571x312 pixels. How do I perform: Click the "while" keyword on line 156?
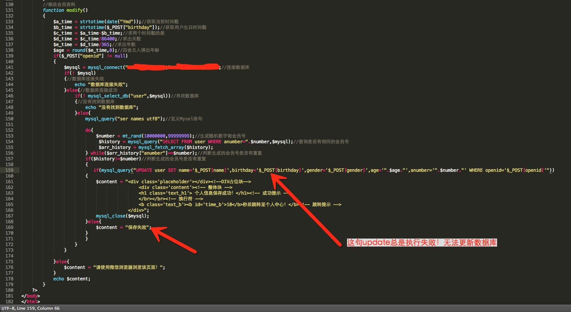point(97,153)
